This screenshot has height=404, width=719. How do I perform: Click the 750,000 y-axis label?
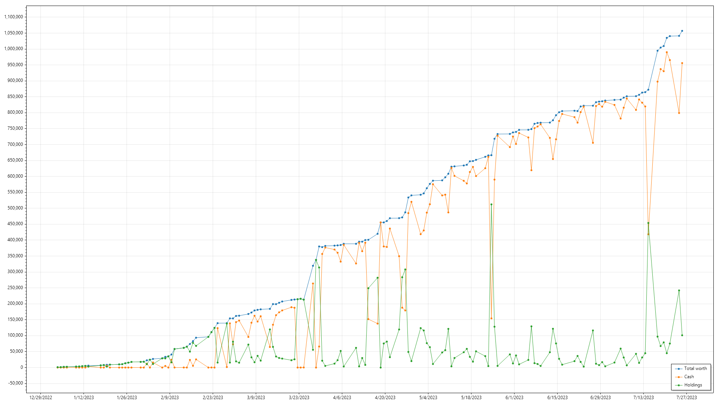(x=15, y=128)
